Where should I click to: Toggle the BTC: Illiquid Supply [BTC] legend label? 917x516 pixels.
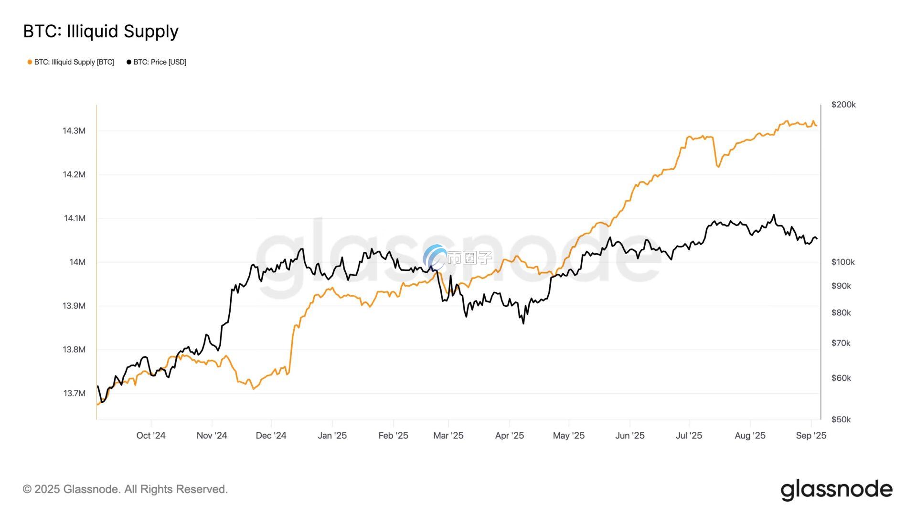[x=74, y=62]
